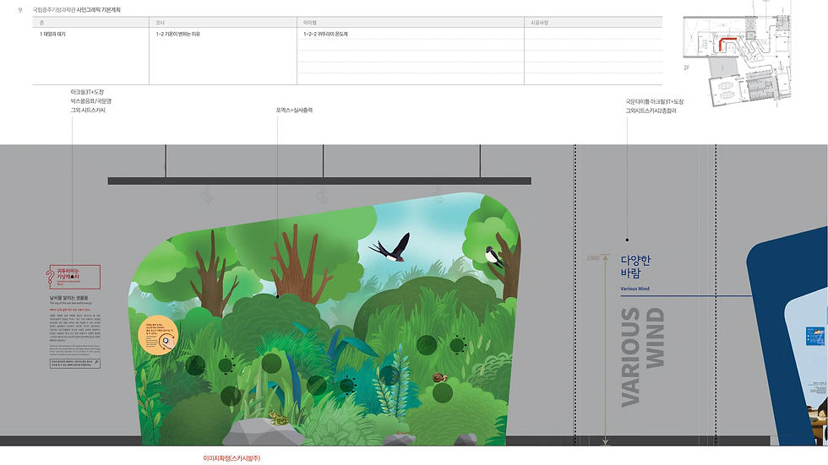828x465 pixels.
Task: Click the '날씨를 알리는 생물들' heading
Action: click(68, 298)
